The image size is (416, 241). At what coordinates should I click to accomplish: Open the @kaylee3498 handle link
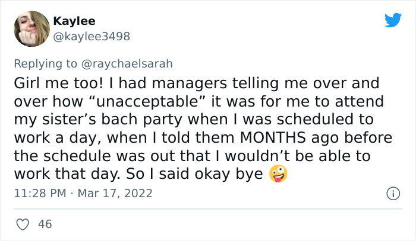pos(92,36)
